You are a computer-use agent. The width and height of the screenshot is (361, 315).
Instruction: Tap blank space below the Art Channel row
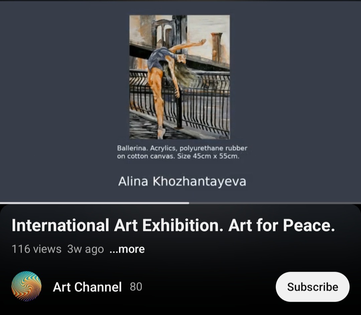180,309
